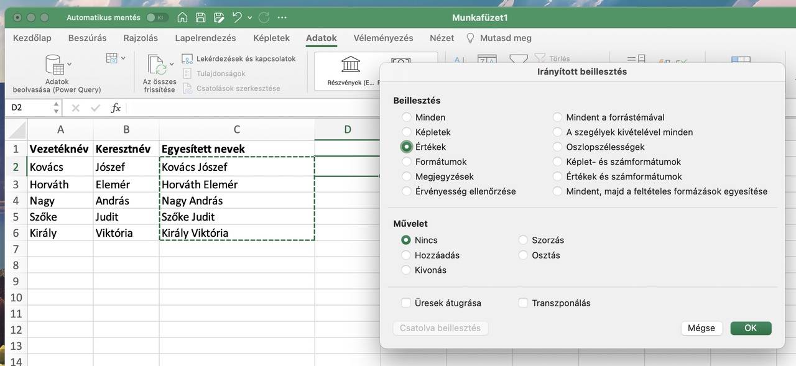This screenshot has width=796, height=366.
Task: Open Lekérdezések és kapcsolatok
Action: [x=239, y=58]
